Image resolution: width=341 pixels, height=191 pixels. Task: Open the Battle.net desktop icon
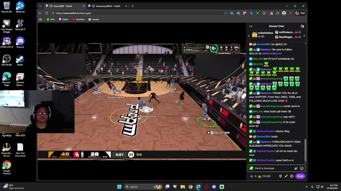click(20, 7)
